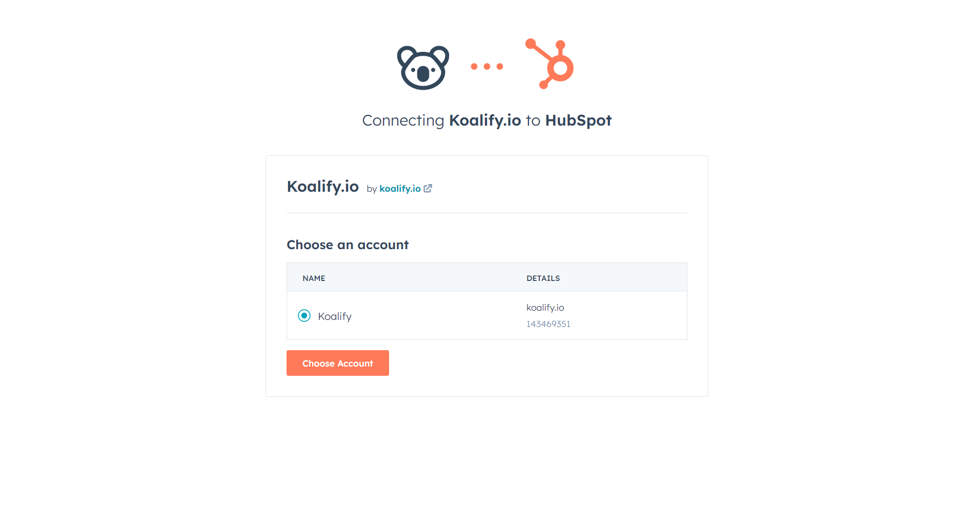Click the Choose an account section heading
The image size is (976, 505).
pyautogui.click(x=348, y=245)
